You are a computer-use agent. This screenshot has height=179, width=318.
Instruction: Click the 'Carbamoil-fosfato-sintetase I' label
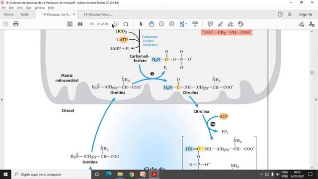pyautogui.click(x=150, y=41)
